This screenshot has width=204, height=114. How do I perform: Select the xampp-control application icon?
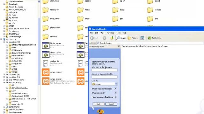[46, 81]
